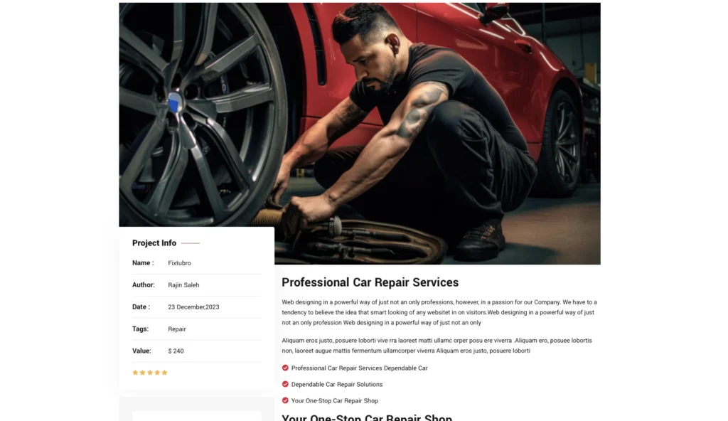This screenshot has width=728, height=421.
Task: Click check icon beside Your One-Stop Car Repair Shop
Action: [x=285, y=400]
